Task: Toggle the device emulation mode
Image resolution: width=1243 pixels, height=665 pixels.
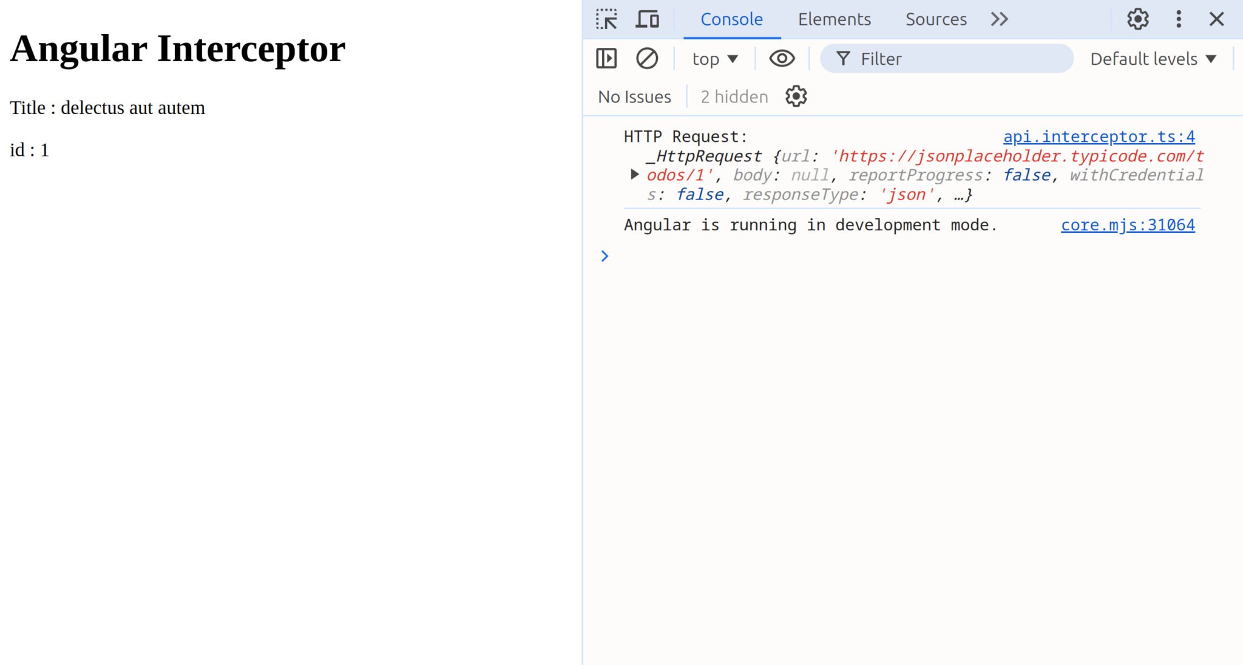Action: click(x=648, y=19)
